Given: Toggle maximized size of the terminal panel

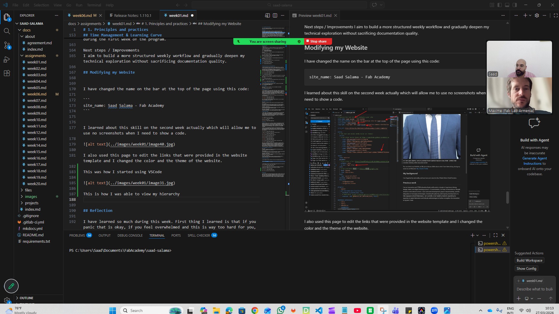Looking at the screenshot, I should 495,235.
